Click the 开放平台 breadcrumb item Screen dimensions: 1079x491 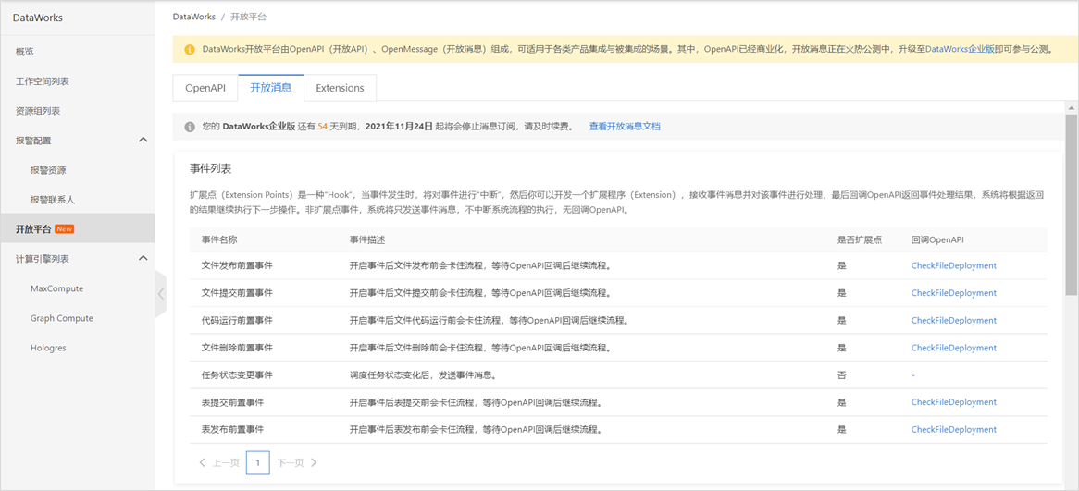pos(249,16)
